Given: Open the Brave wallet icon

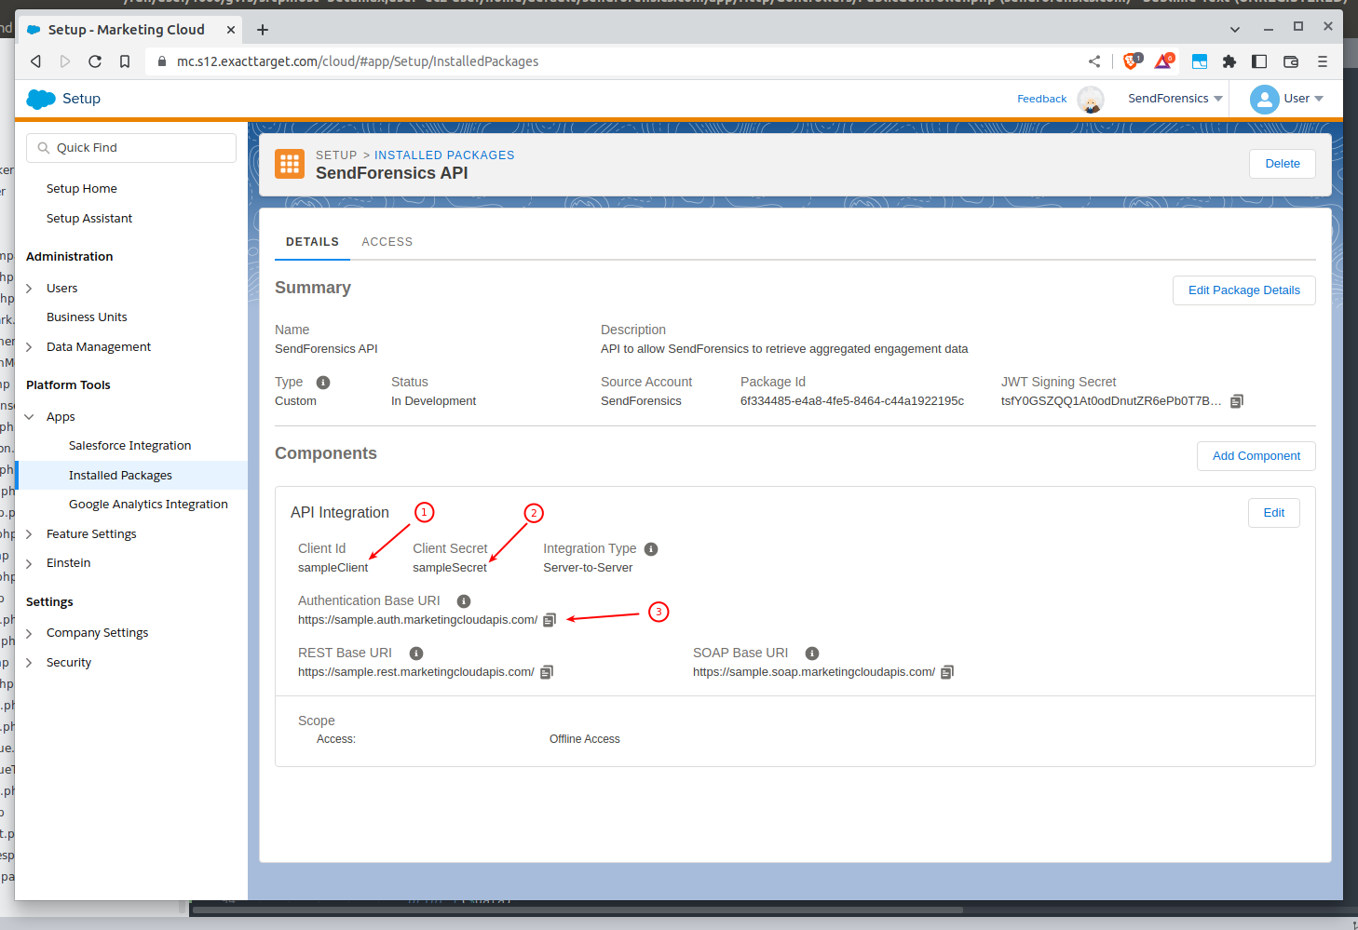Looking at the screenshot, I should point(1291,61).
